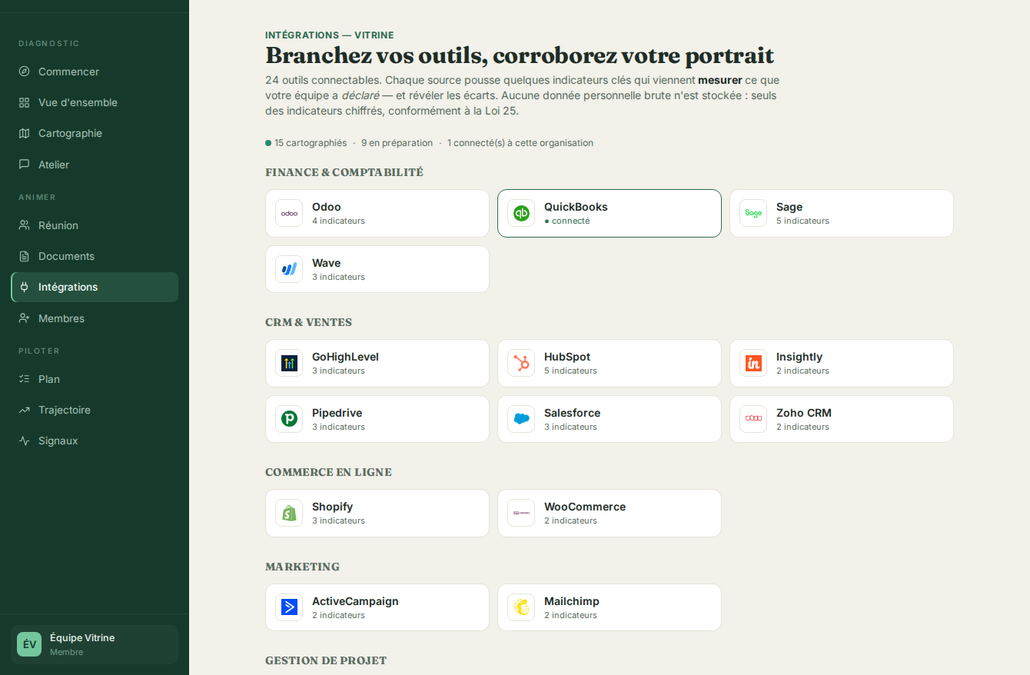Open the connected QuickBooks card
The height and width of the screenshot is (675, 1030).
click(610, 213)
